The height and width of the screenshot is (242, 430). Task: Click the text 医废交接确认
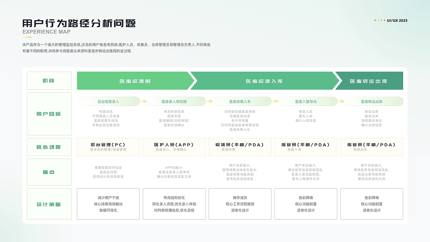tap(174, 125)
